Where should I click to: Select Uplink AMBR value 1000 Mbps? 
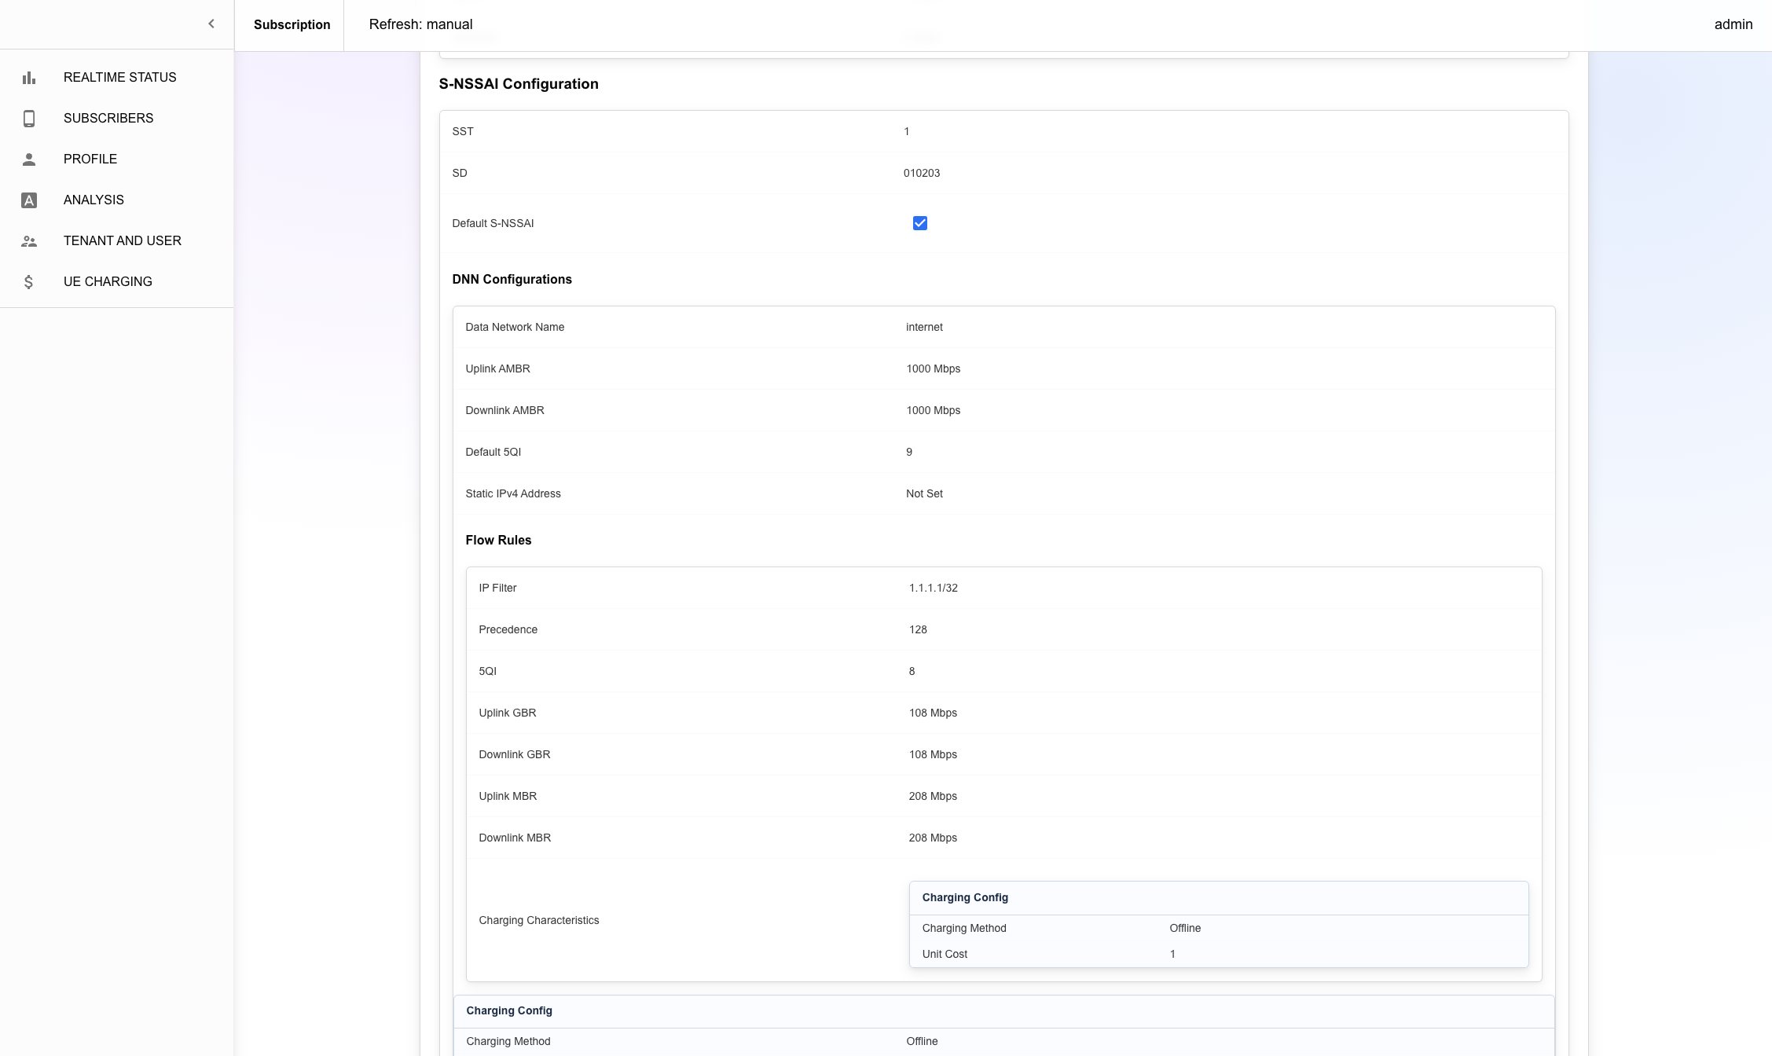934,368
